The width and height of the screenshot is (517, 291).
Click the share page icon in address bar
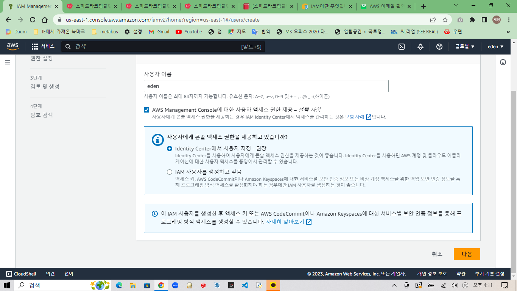433,20
